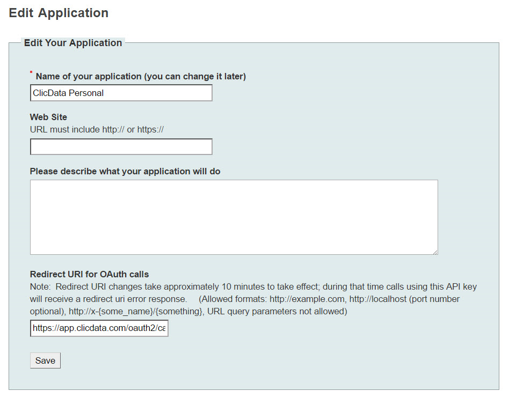The height and width of the screenshot is (398, 509).
Task: Click the Redirect URI note paragraph
Action: (x=253, y=299)
